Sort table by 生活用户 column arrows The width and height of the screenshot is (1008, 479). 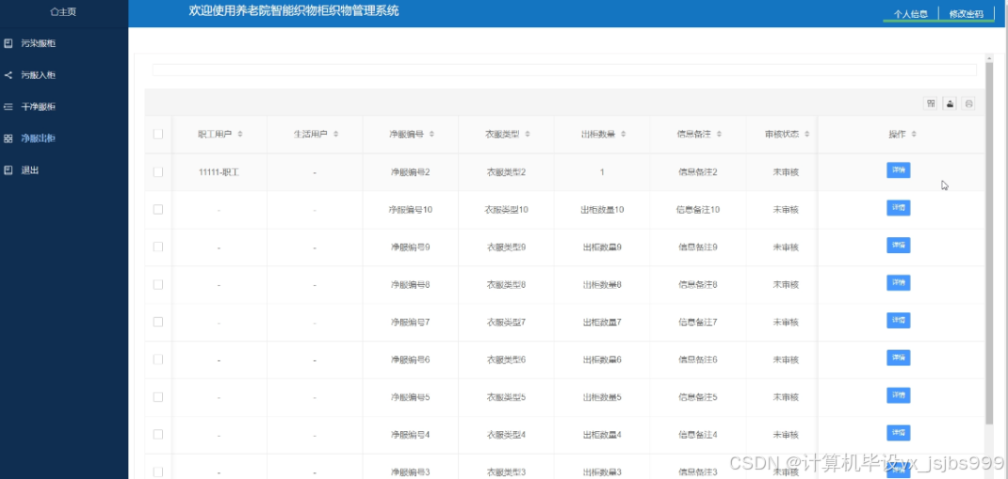coord(335,135)
